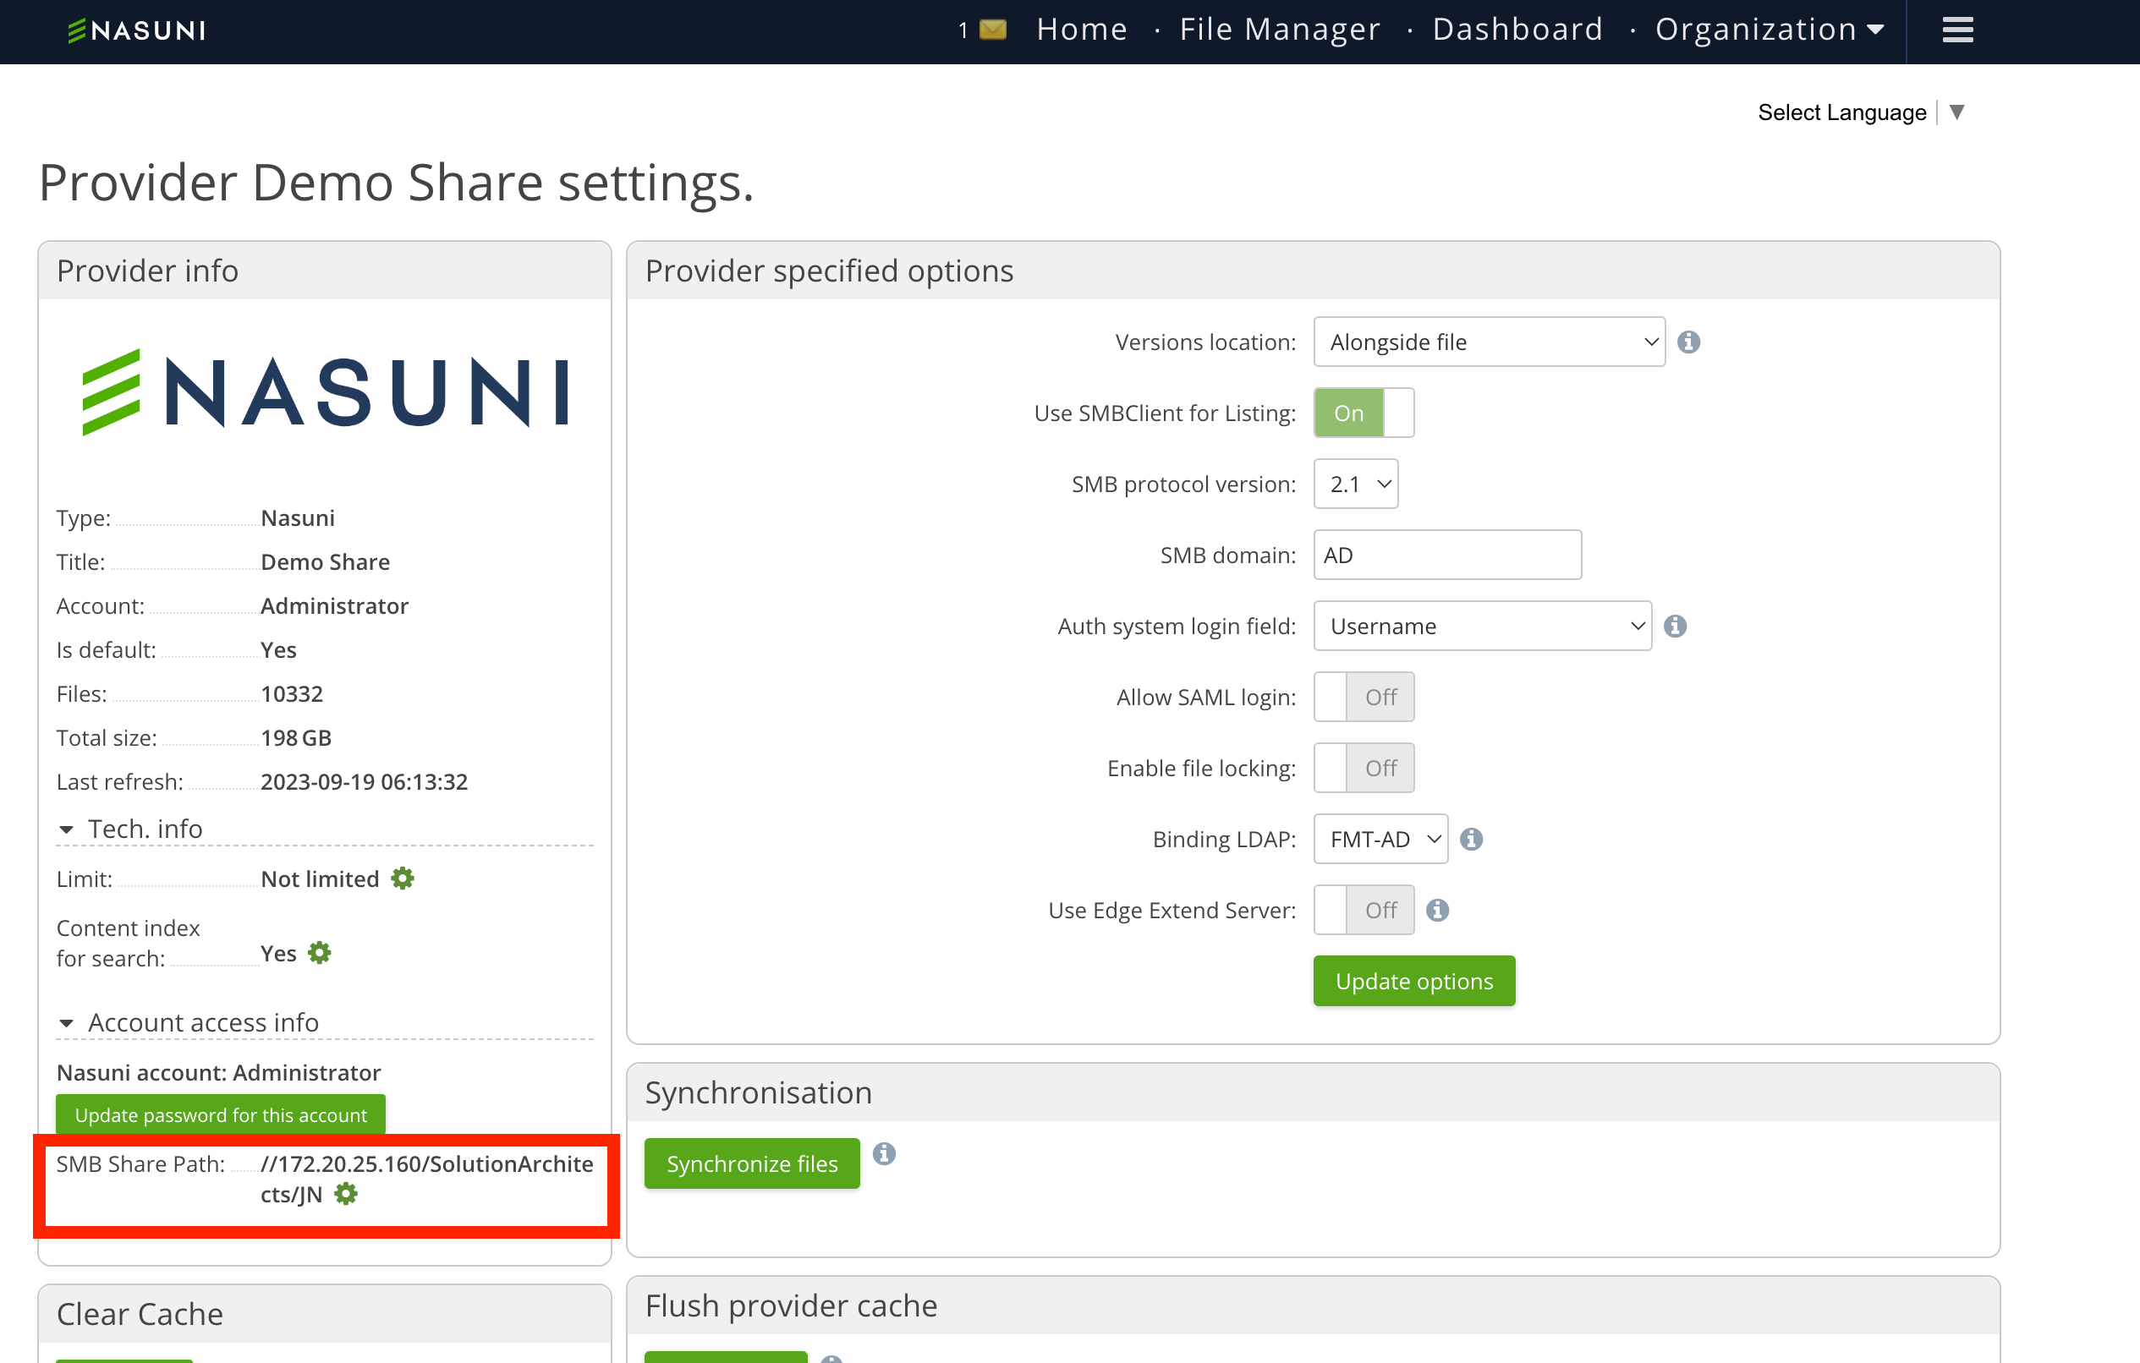The height and width of the screenshot is (1363, 2140).
Task: Enable file locking toggle
Action: coord(1364,768)
